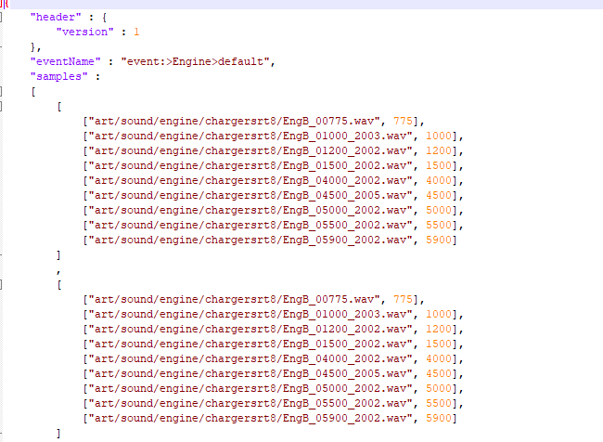Click EngB_05000_2002.wav path in second samples array

click(x=250, y=389)
